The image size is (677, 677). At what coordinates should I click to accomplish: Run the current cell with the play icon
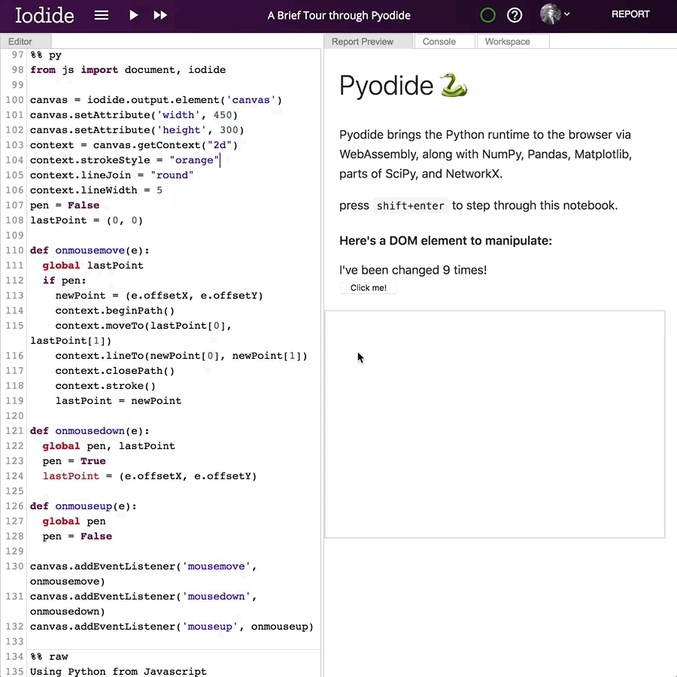click(x=133, y=15)
